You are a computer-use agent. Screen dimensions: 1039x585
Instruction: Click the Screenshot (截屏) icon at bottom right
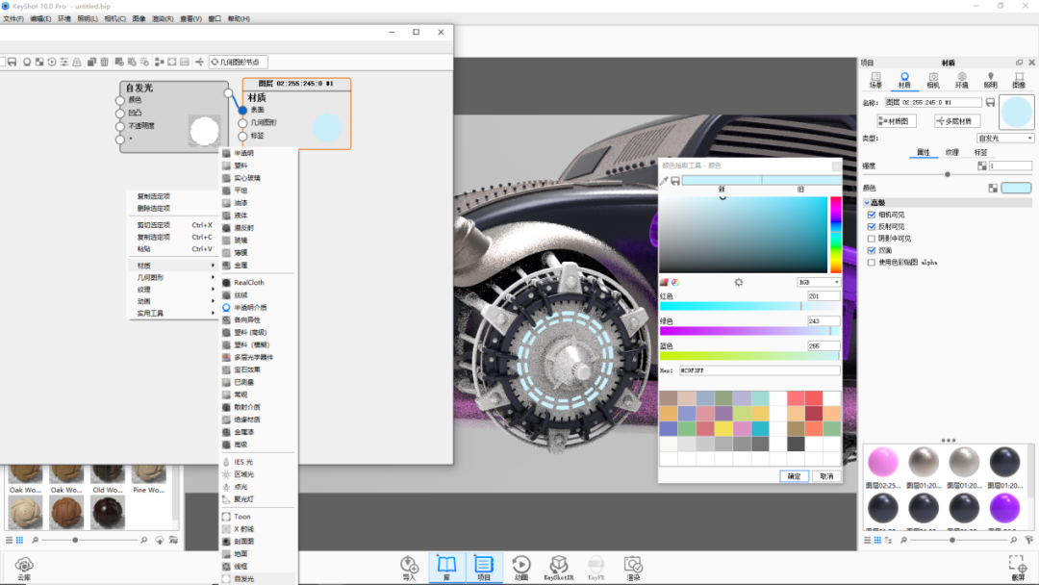pos(1018,568)
